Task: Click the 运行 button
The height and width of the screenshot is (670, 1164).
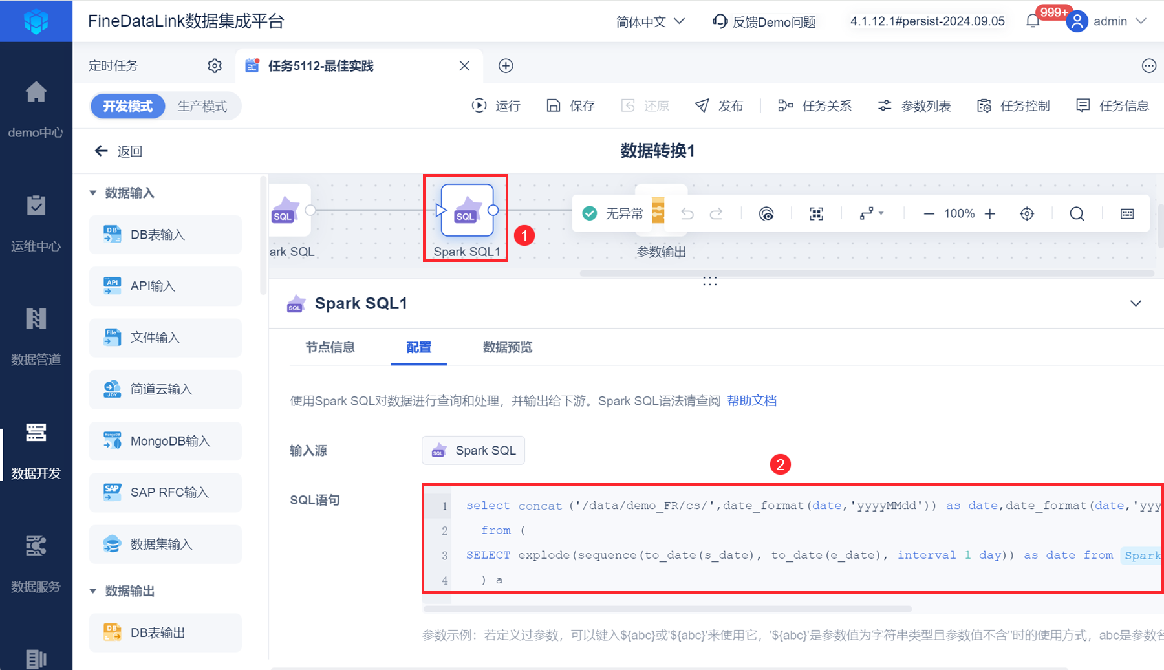Action: pos(496,105)
